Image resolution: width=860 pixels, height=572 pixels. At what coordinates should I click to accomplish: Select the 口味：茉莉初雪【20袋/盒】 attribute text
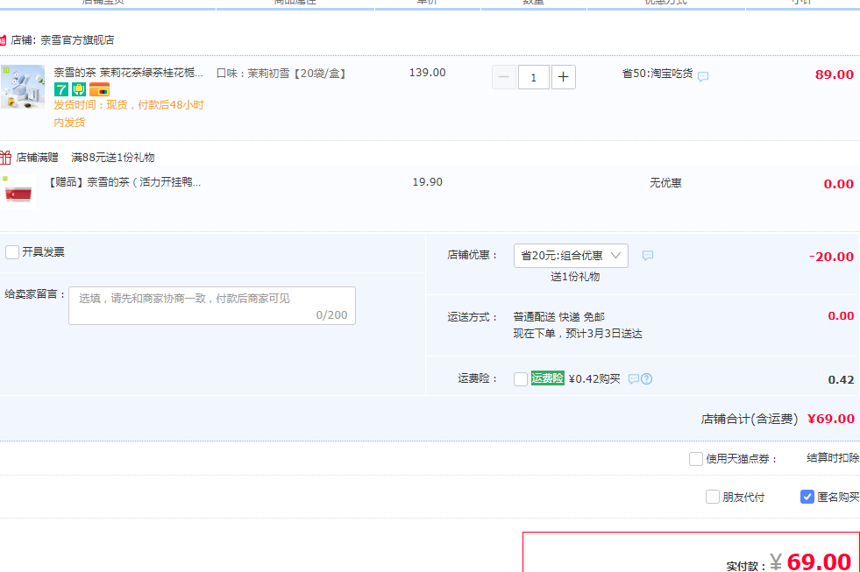[x=281, y=74]
